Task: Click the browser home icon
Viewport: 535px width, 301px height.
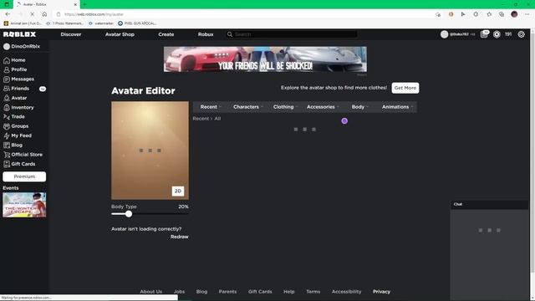Action: (44, 14)
